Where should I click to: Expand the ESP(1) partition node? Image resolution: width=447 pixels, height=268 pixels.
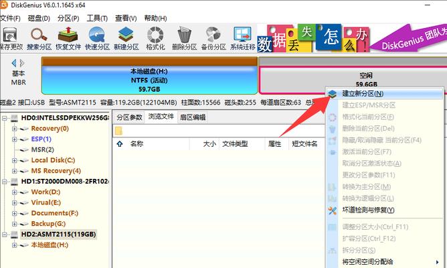(x=14, y=139)
